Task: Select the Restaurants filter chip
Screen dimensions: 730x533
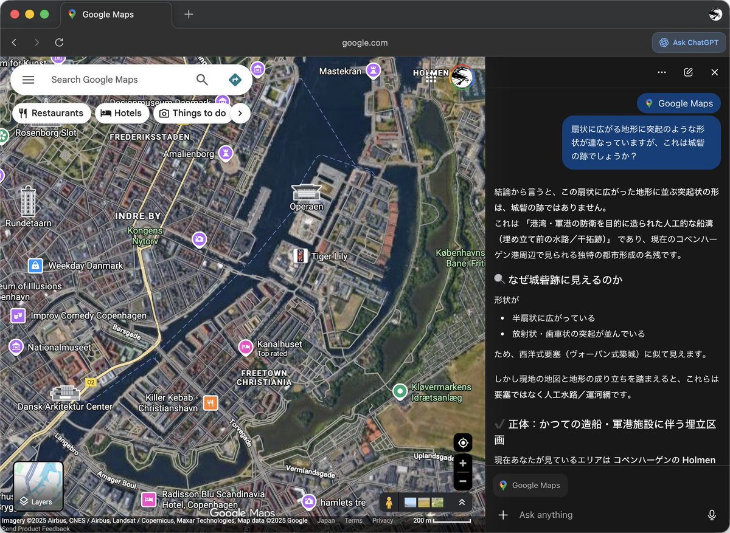Action: 51,113
